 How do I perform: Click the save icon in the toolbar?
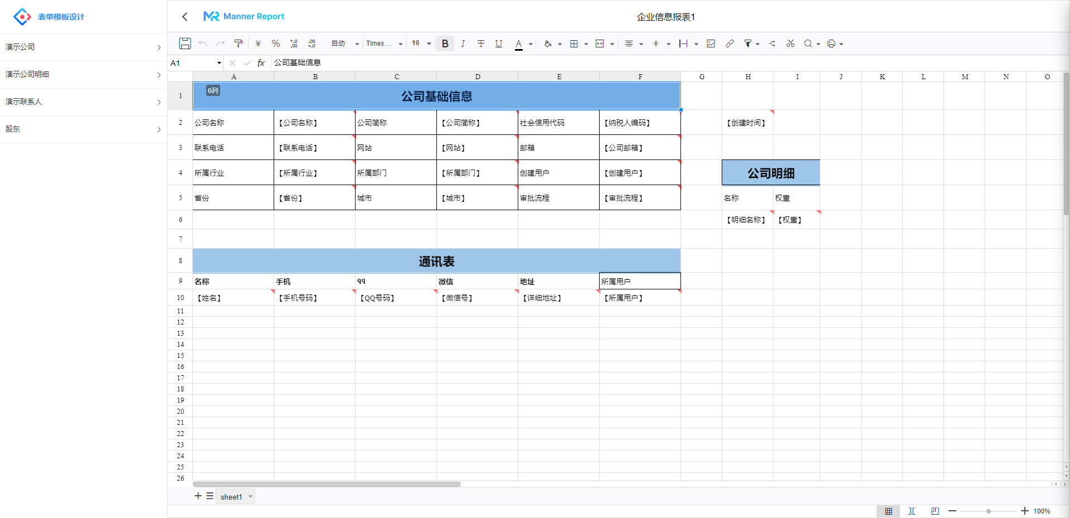coord(185,43)
